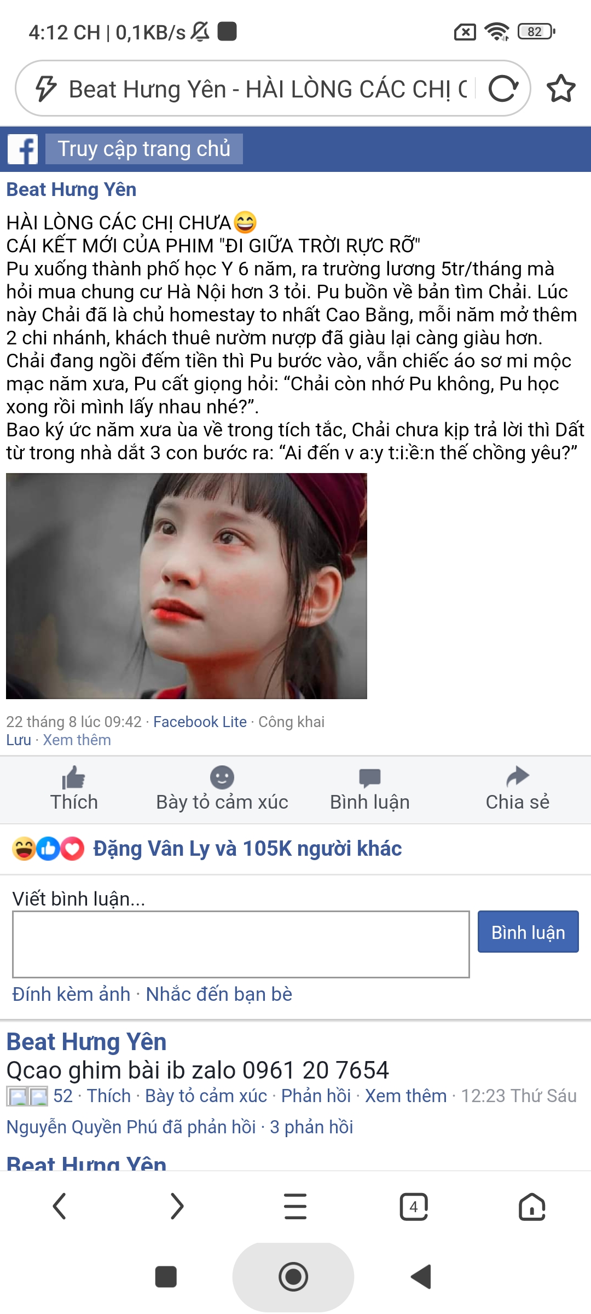Open the browser hamburger menu
This screenshot has width=591, height=1314.
click(x=296, y=1206)
